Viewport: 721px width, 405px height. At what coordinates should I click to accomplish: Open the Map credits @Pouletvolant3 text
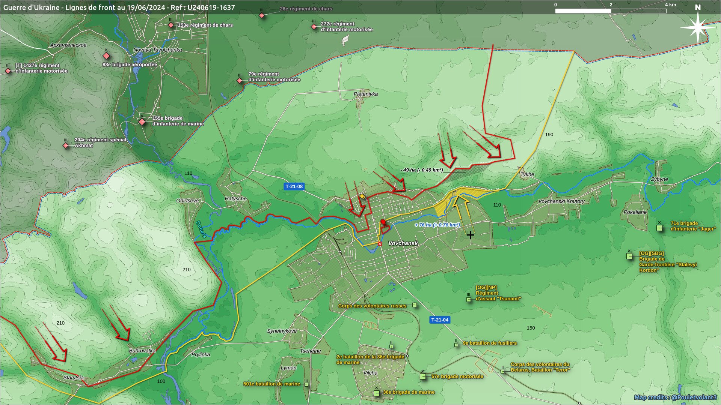(675, 397)
